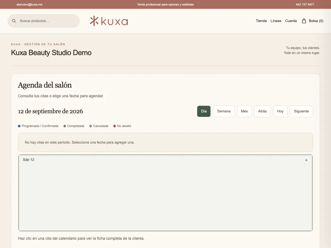The width and height of the screenshot is (331, 248).
Task: Click the No hay citas notice text
Action: tap(80, 142)
